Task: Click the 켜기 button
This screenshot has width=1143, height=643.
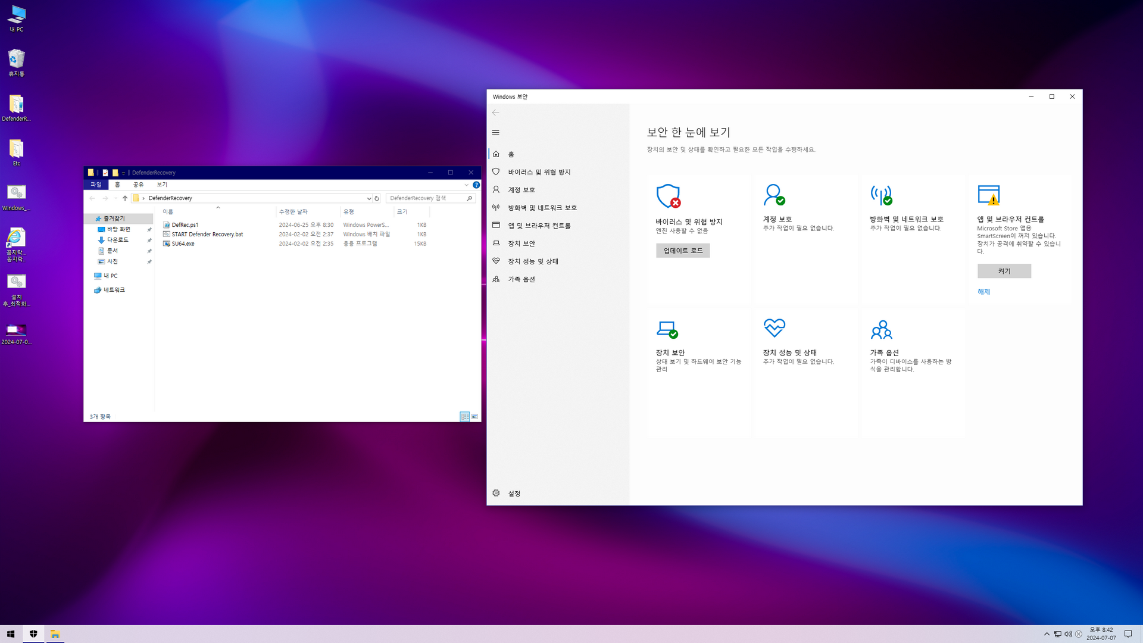Action: click(x=1004, y=271)
